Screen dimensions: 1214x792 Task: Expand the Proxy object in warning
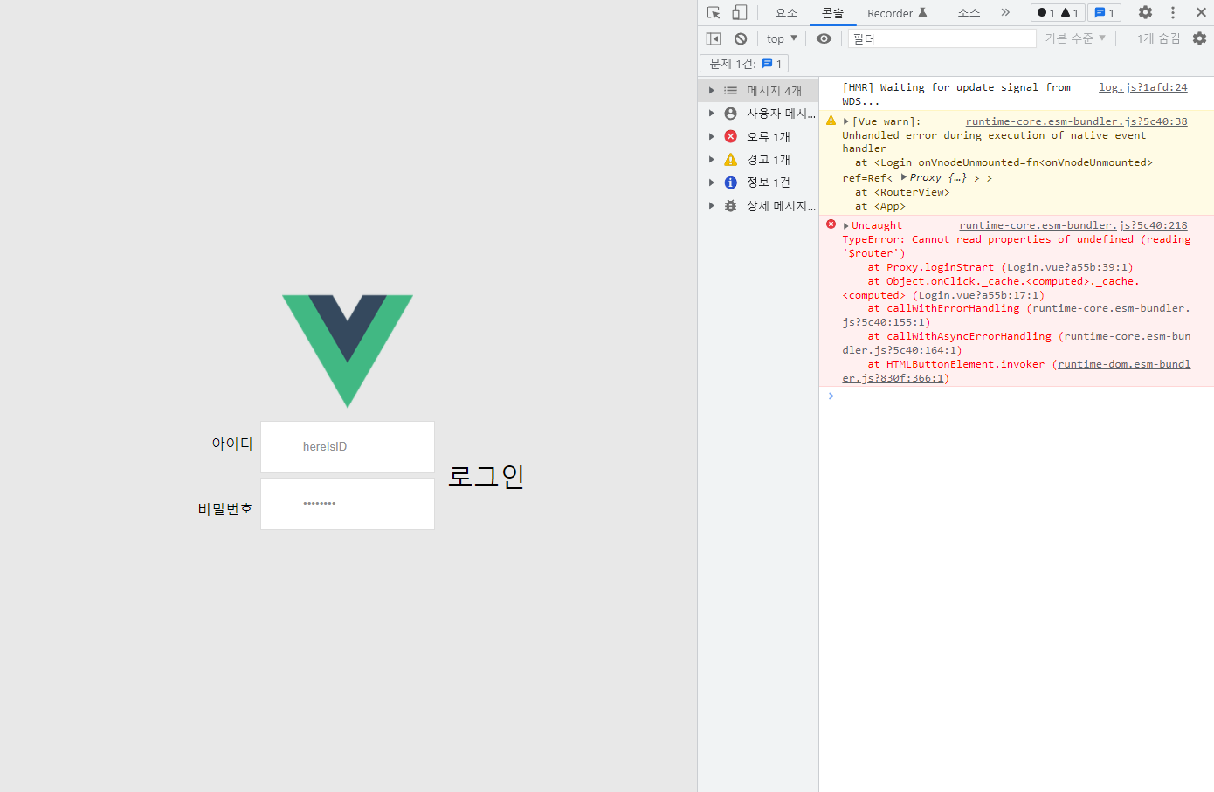click(x=904, y=177)
